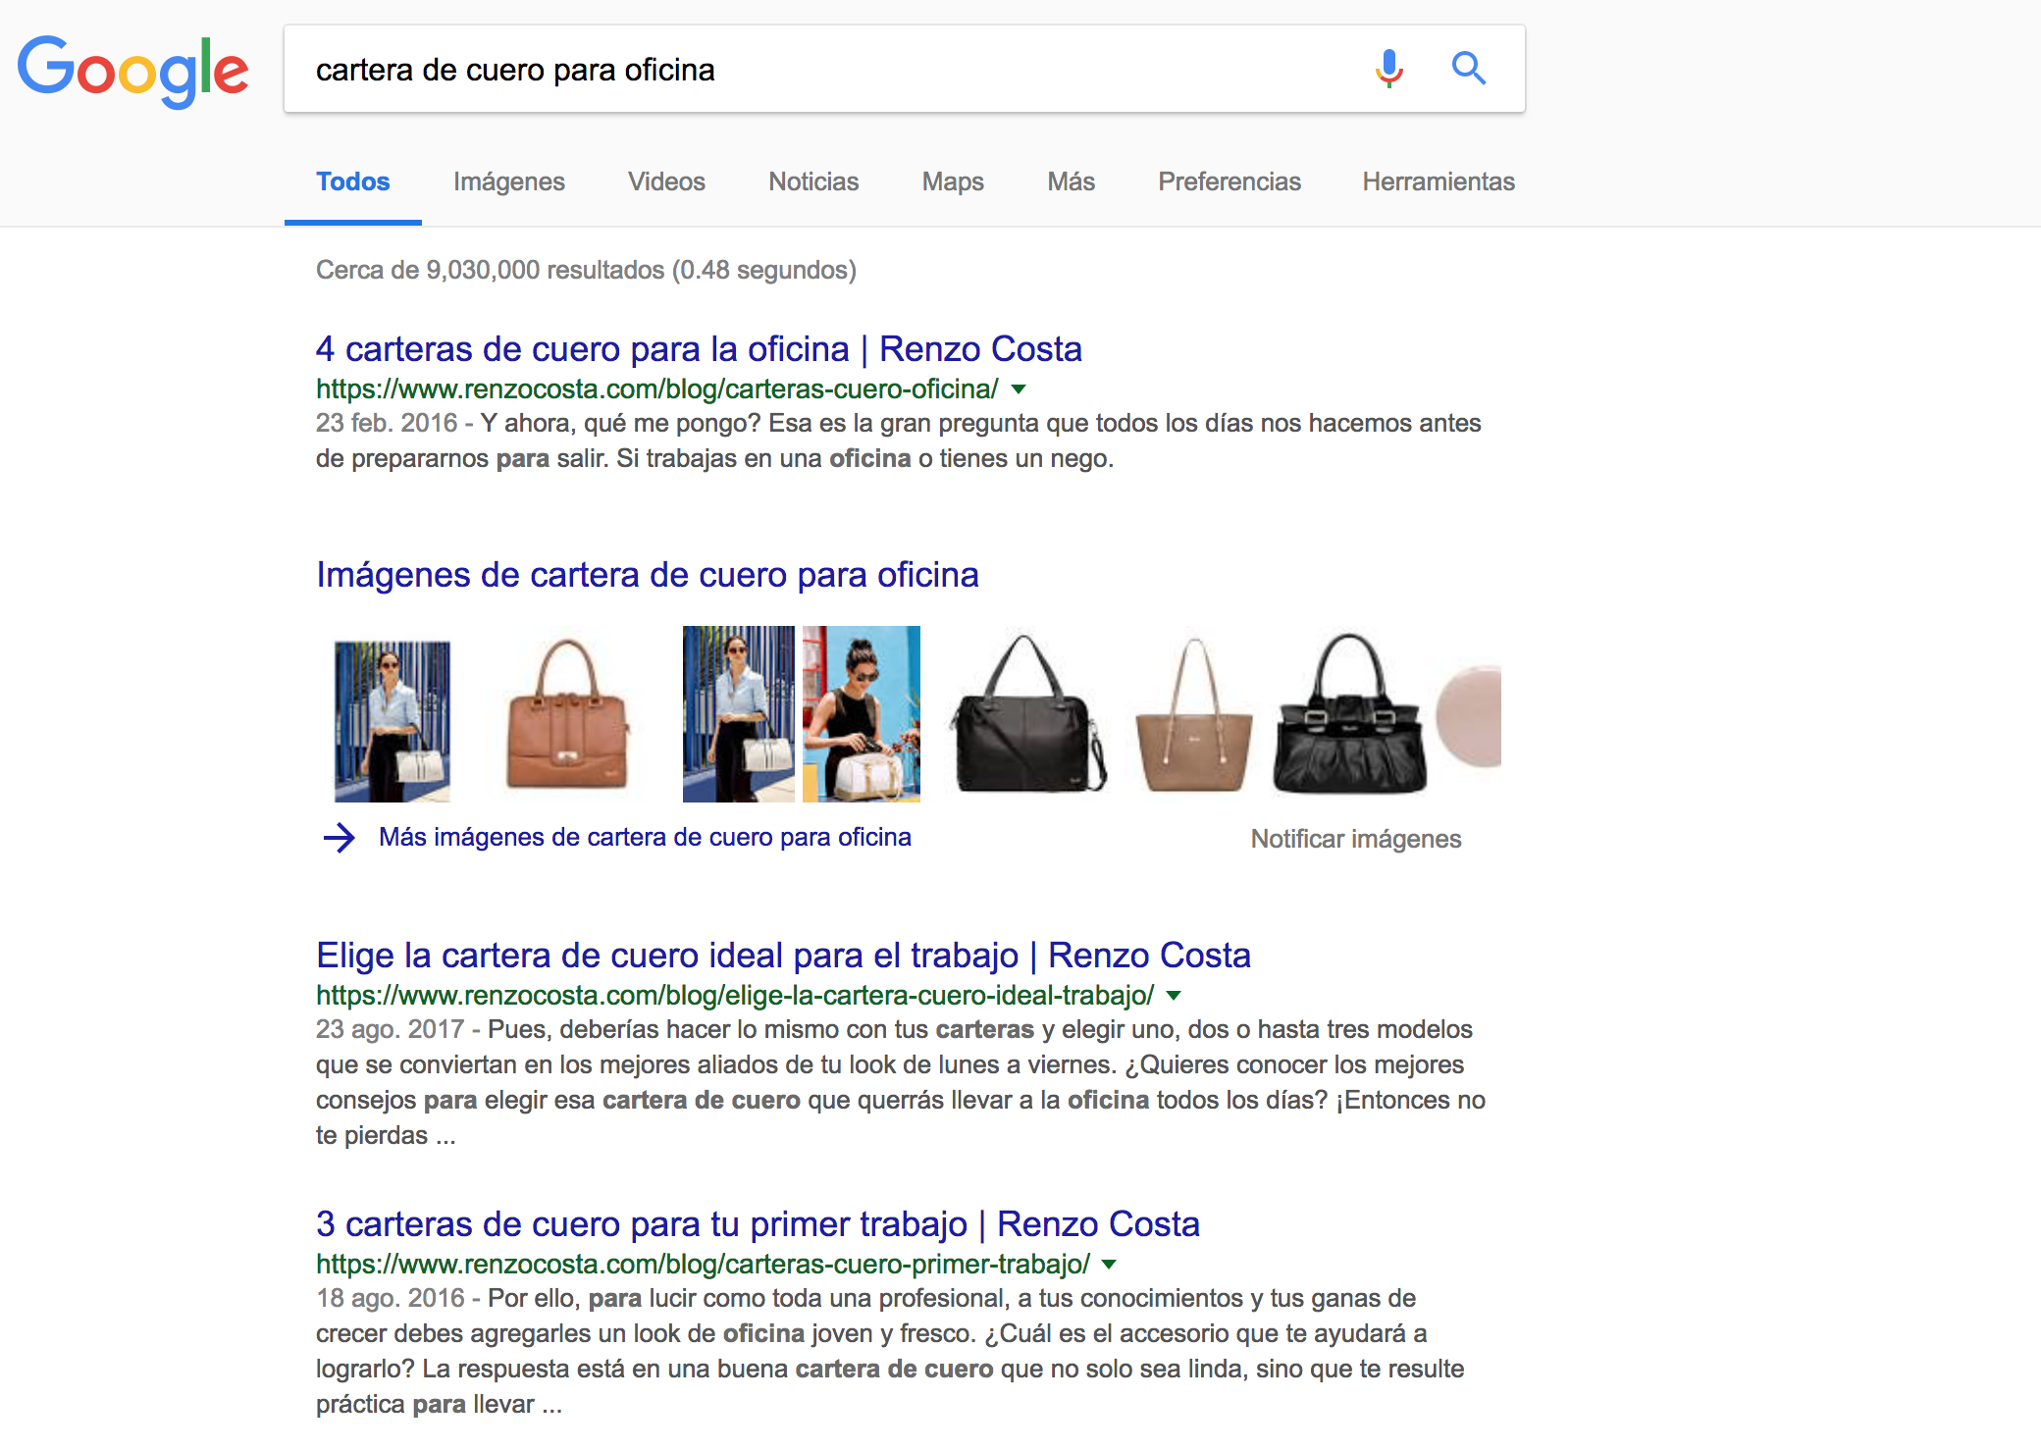The height and width of the screenshot is (1450, 2041).
Task: Click the '23 ago. 2017' result date
Action: tap(390, 1029)
